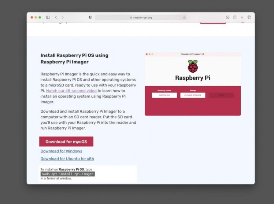
Task: Show downloads via the toolbar arrow icon
Action: click(x=227, y=17)
